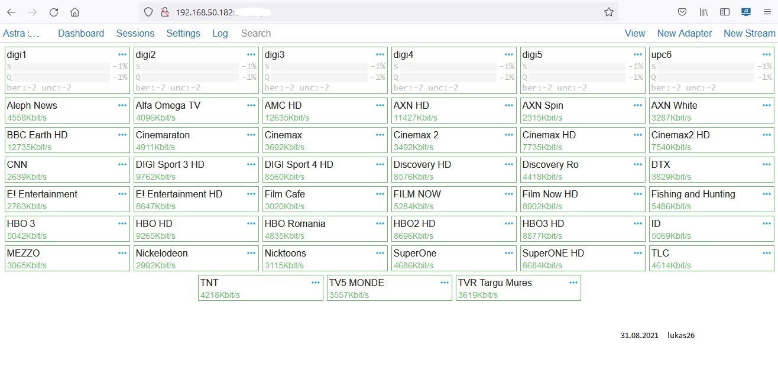The image size is (778, 383).
Task: Open the FILM NOW stream
Action: 454,199
